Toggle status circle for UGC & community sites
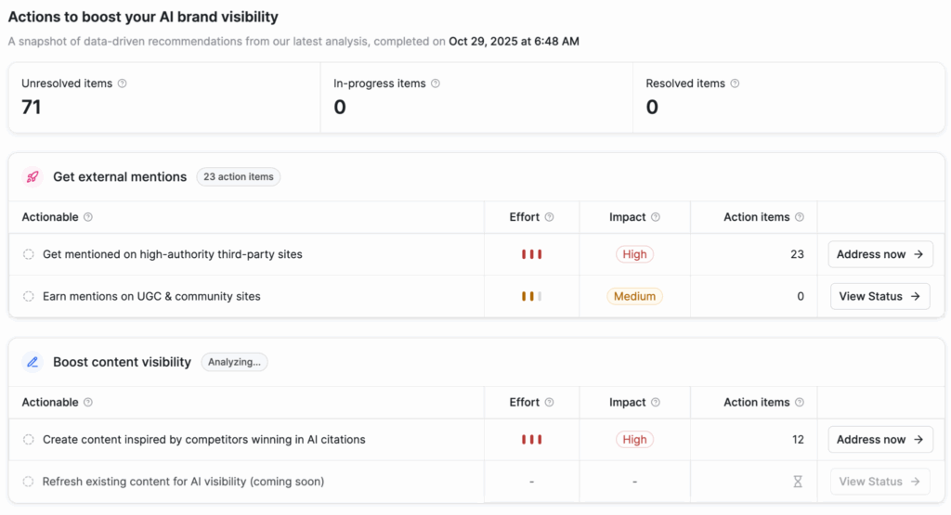The height and width of the screenshot is (515, 951). point(29,297)
